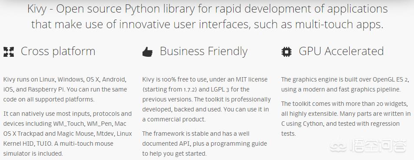414x160 pixels.
Task: Click the line 'Kernel HID, TUIO. A multi-touch mouse'
Action: coord(58,144)
